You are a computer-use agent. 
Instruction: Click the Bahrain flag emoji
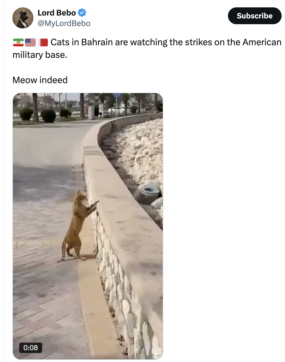pyautogui.click(x=42, y=42)
